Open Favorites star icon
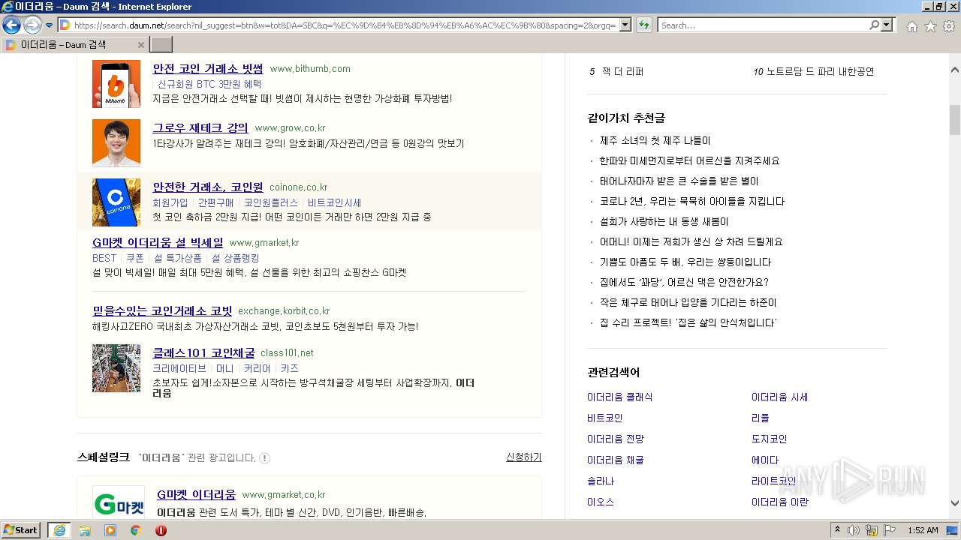This screenshot has width=961, height=540. click(x=930, y=26)
